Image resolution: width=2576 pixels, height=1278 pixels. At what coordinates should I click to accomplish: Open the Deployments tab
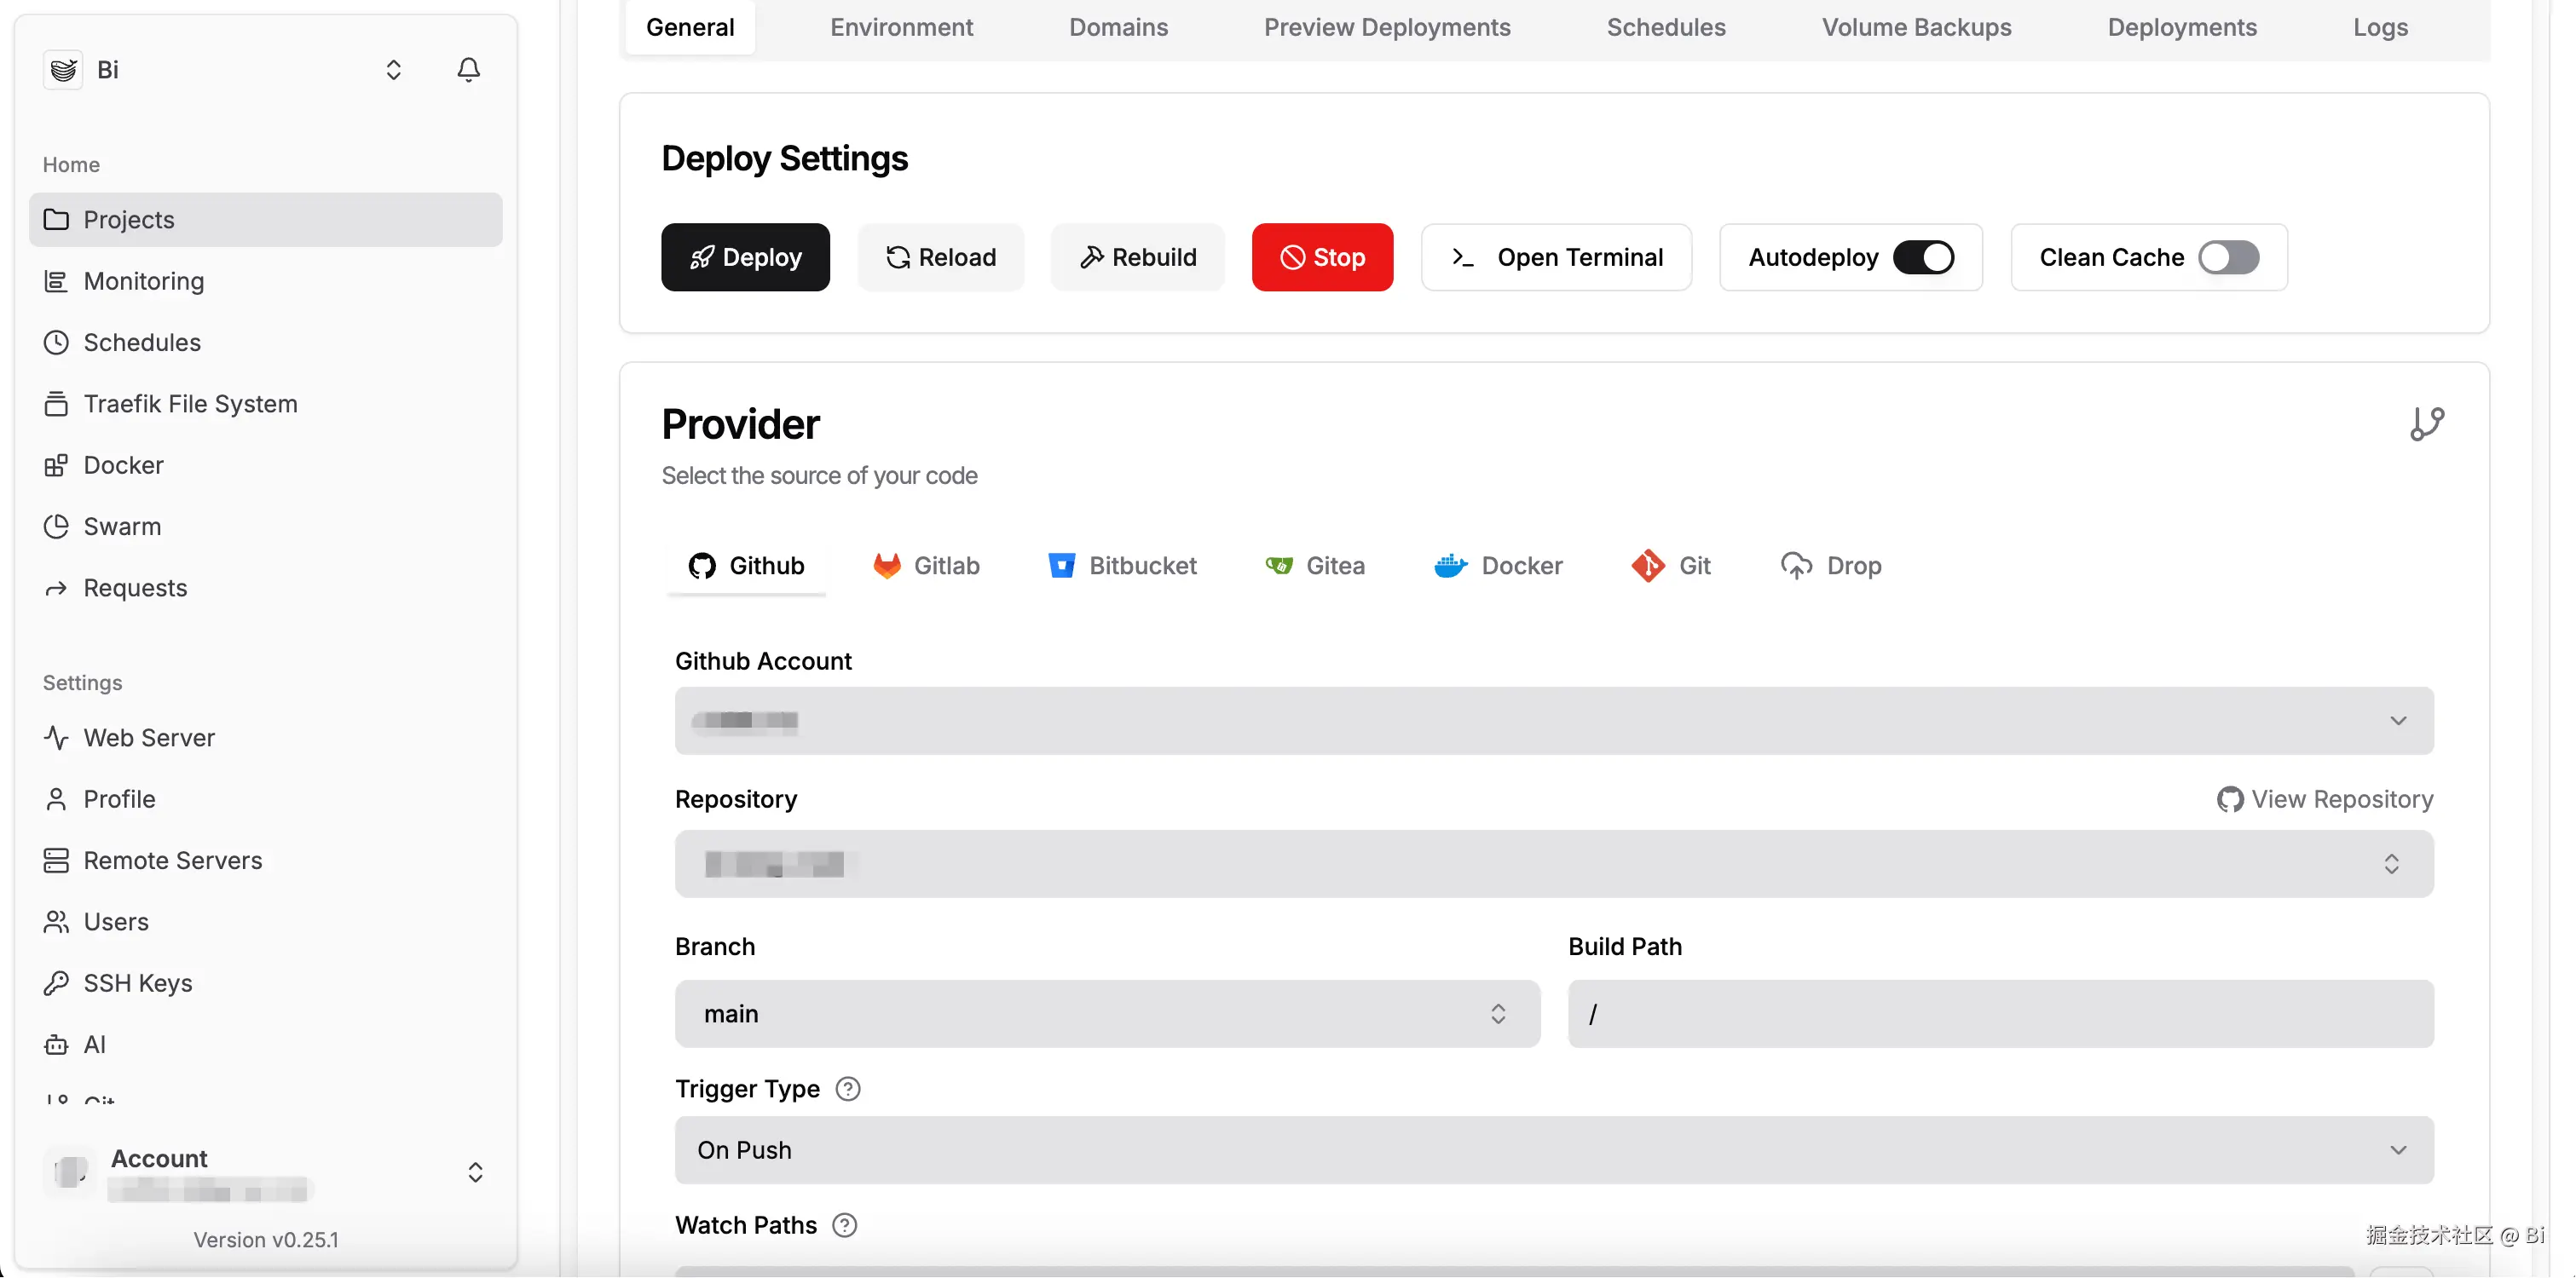pos(2181,27)
